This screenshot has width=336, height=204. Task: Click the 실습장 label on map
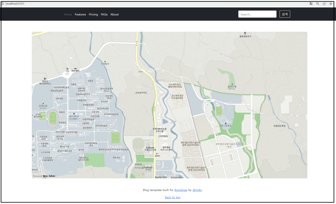(90, 81)
